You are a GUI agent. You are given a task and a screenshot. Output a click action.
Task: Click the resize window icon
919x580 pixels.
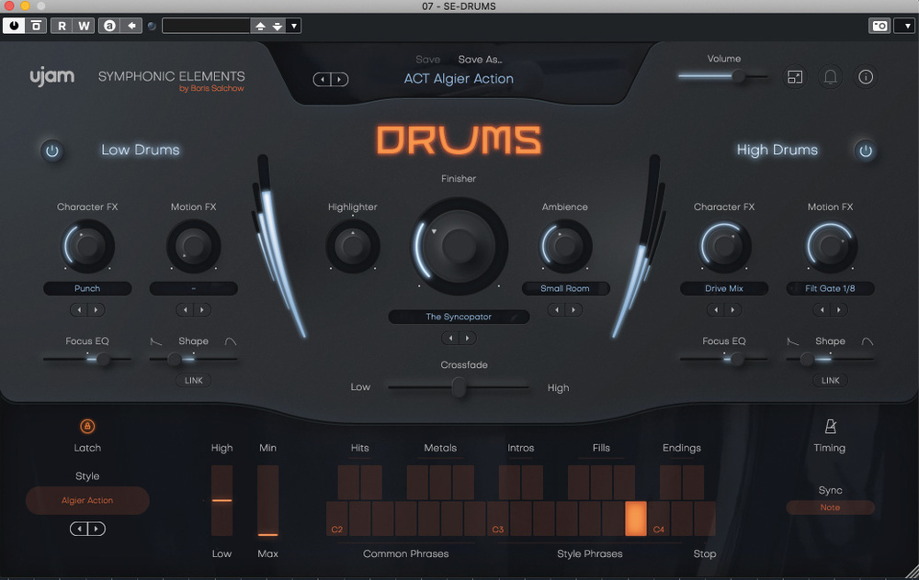point(795,77)
